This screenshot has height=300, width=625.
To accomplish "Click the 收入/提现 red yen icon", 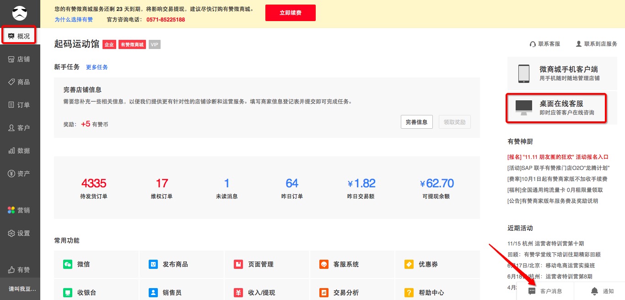I will click(238, 292).
